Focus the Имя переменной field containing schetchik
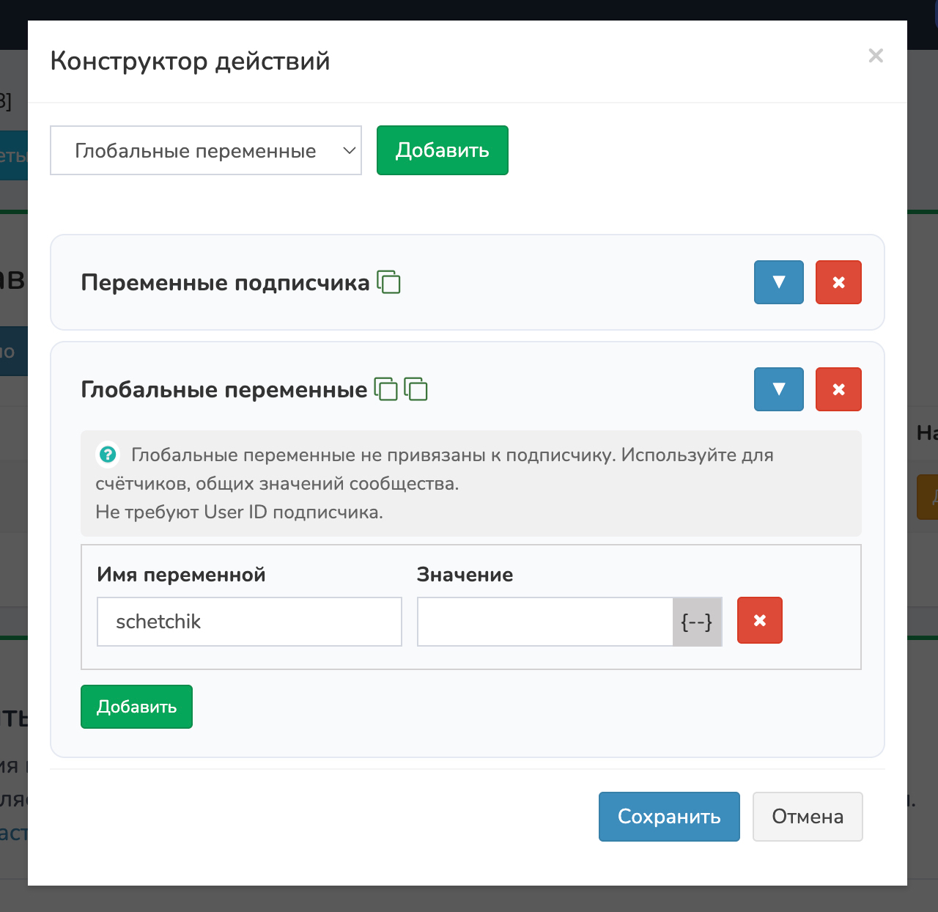This screenshot has height=912, width=938. click(249, 622)
